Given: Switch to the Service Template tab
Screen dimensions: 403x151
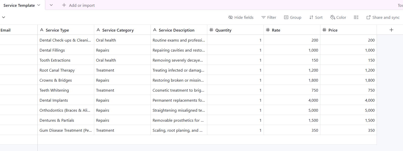Looking at the screenshot, I should [19, 5].
